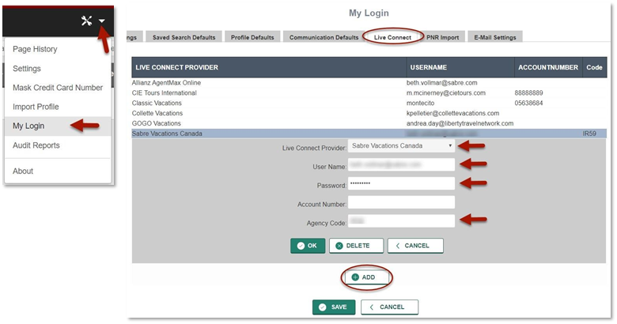Open Page History menu item

[35, 49]
